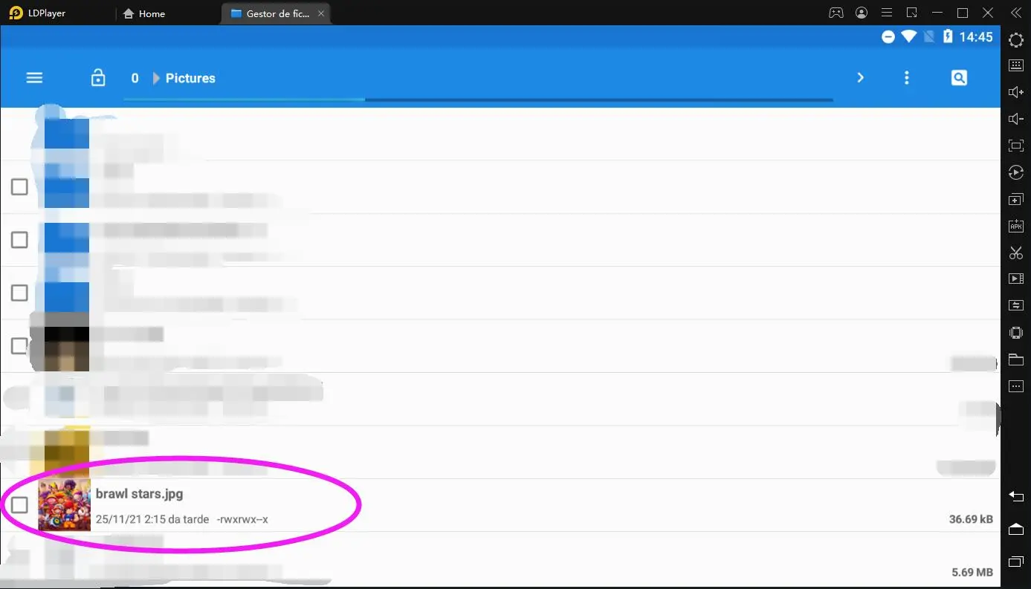This screenshot has width=1031, height=589.
Task: Switch to the Home tab
Action: pyautogui.click(x=144, y=13)
